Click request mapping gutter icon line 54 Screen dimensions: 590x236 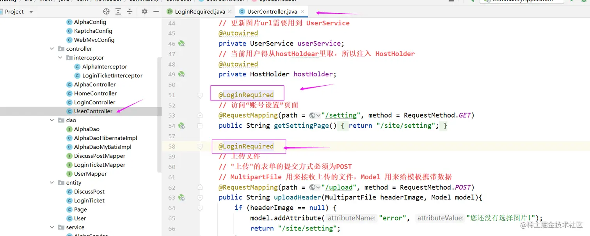click(x=181, y=126)
